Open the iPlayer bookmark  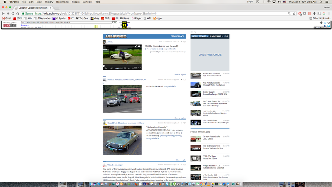[136, 18]
